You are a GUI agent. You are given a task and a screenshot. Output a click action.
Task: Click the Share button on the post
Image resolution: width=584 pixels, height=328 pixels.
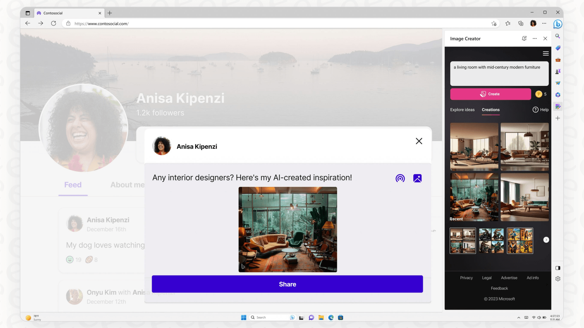click(287, 284)
